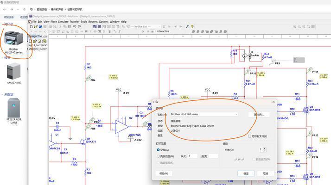Open the Reports menu
The height and width of the screenshot is (185, 331).
tap(93, 21)
